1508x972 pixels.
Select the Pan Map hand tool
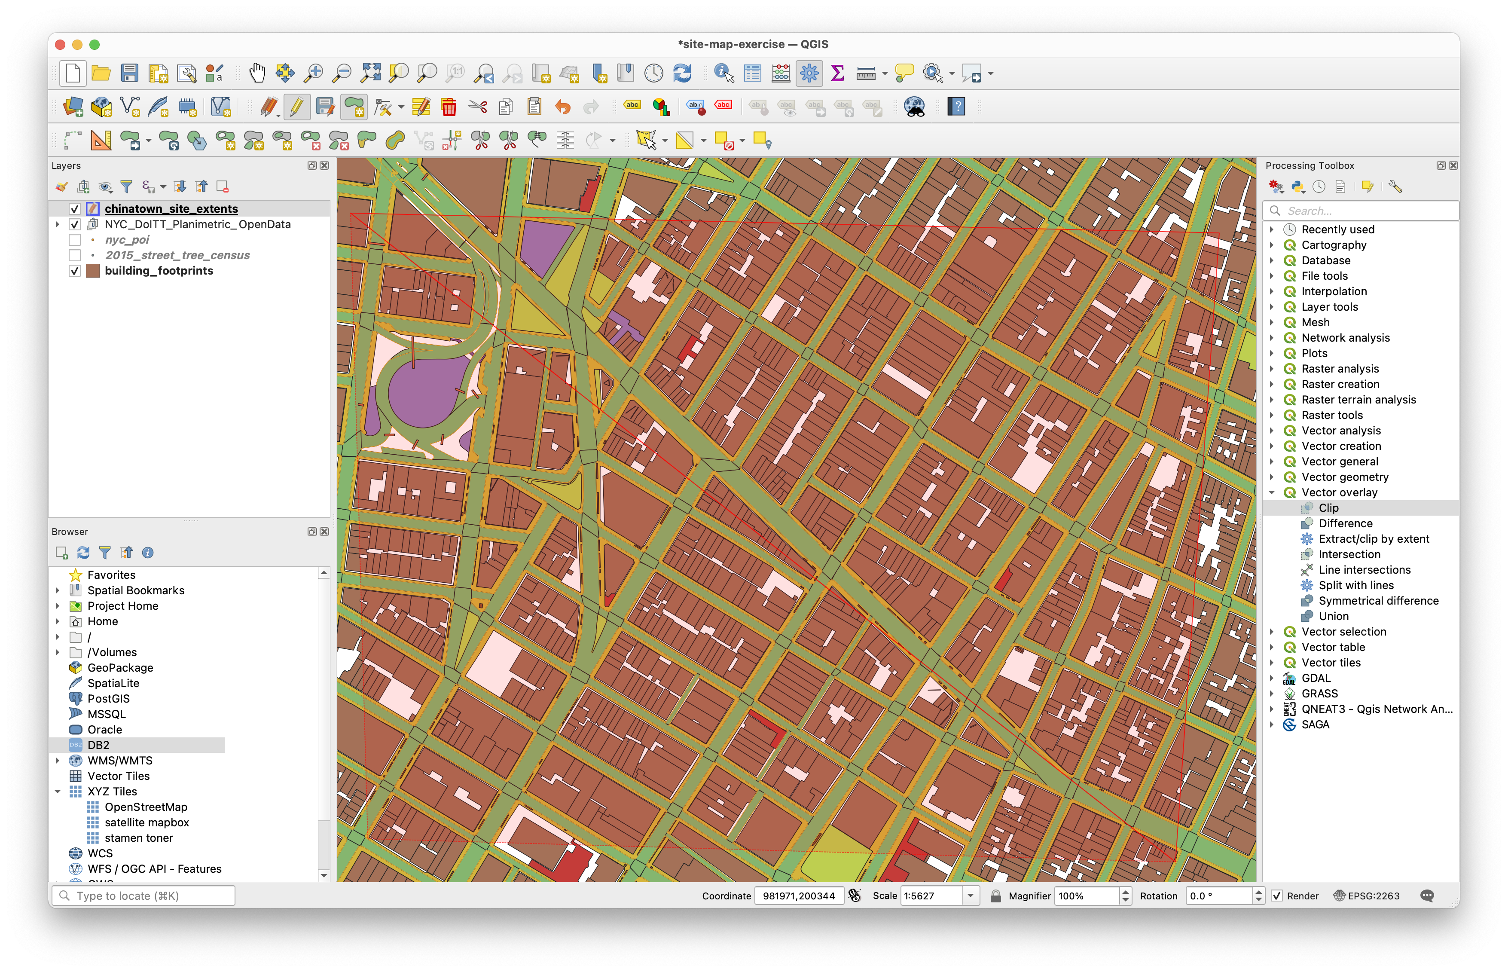[x=257, y=73]
